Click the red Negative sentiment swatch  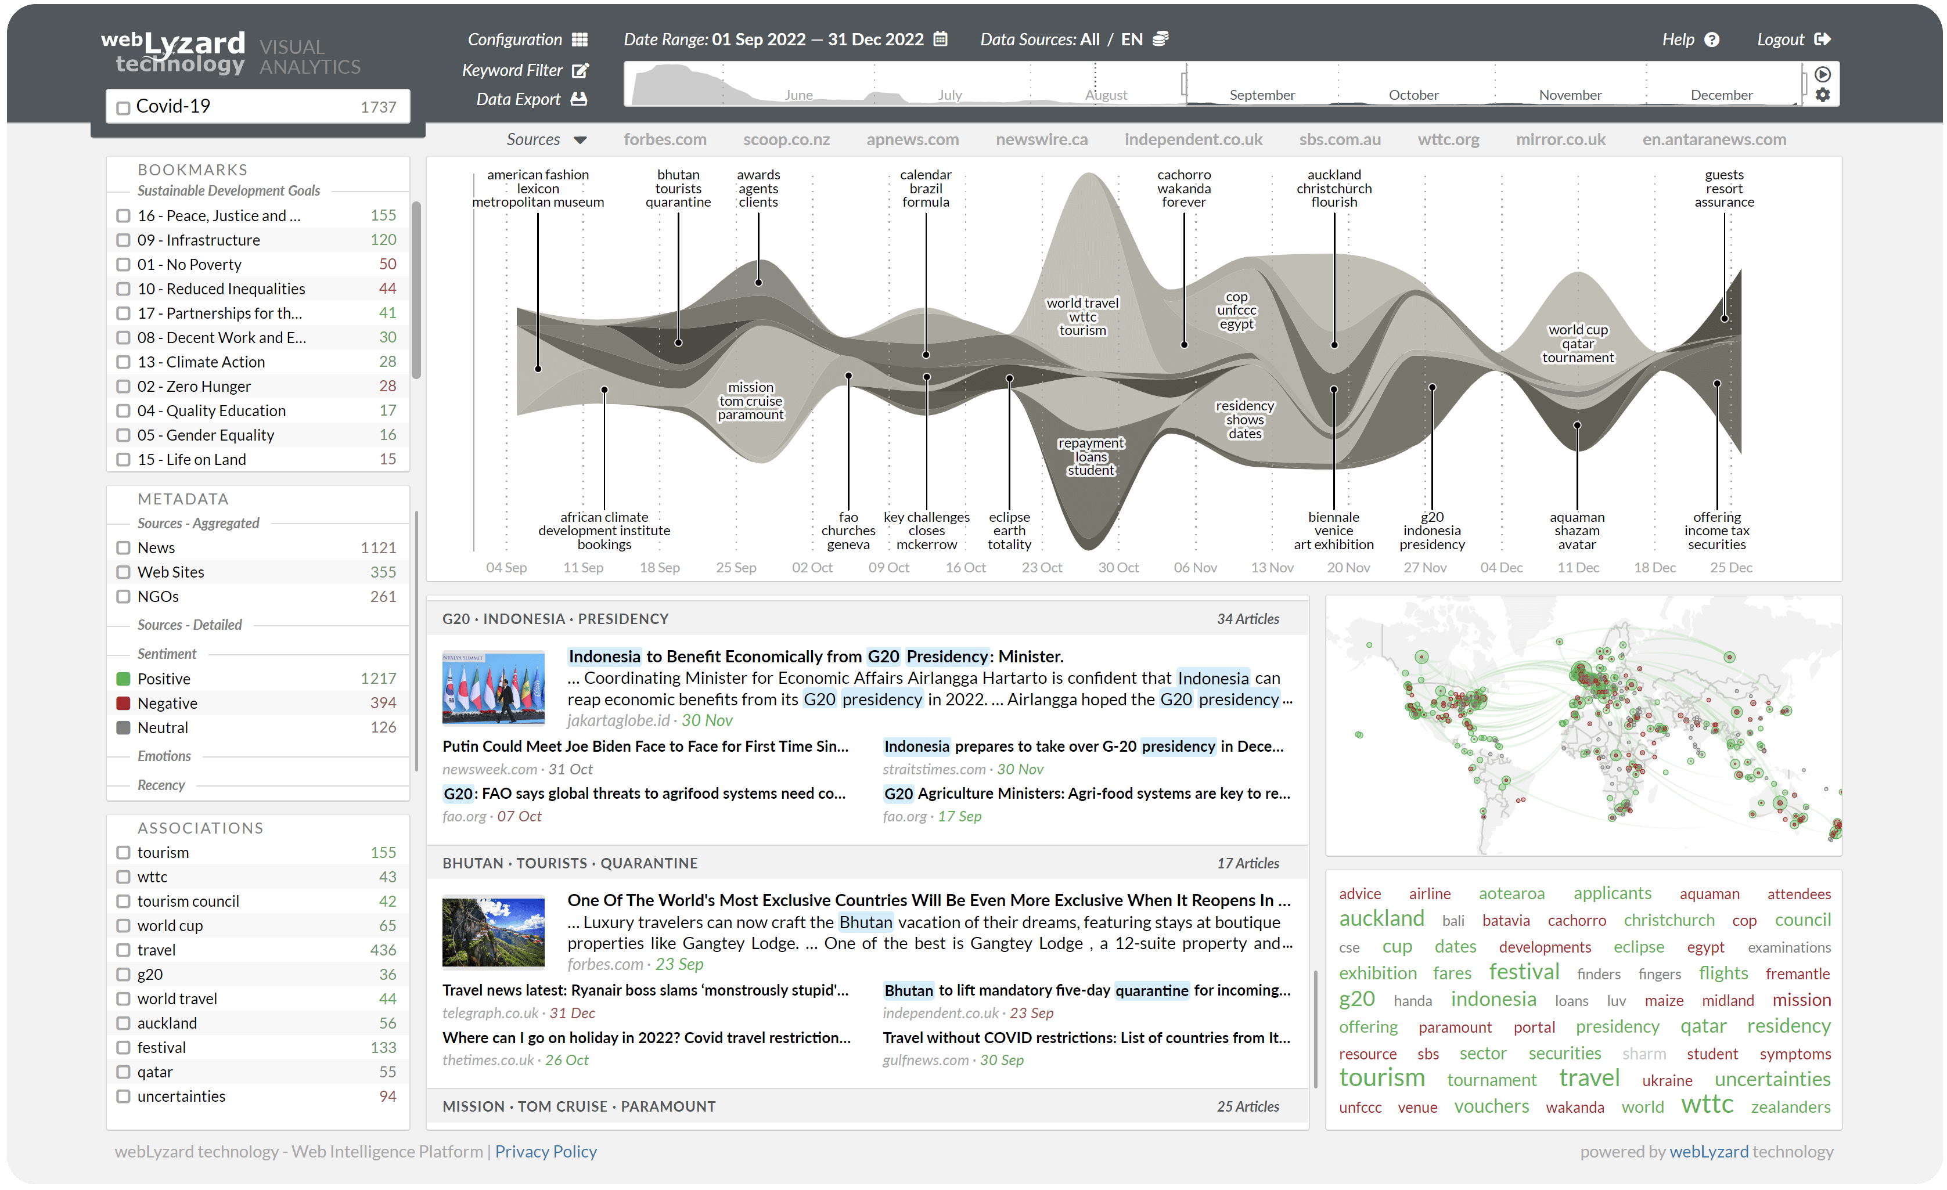pyautogui.click(x=123, y=703)
